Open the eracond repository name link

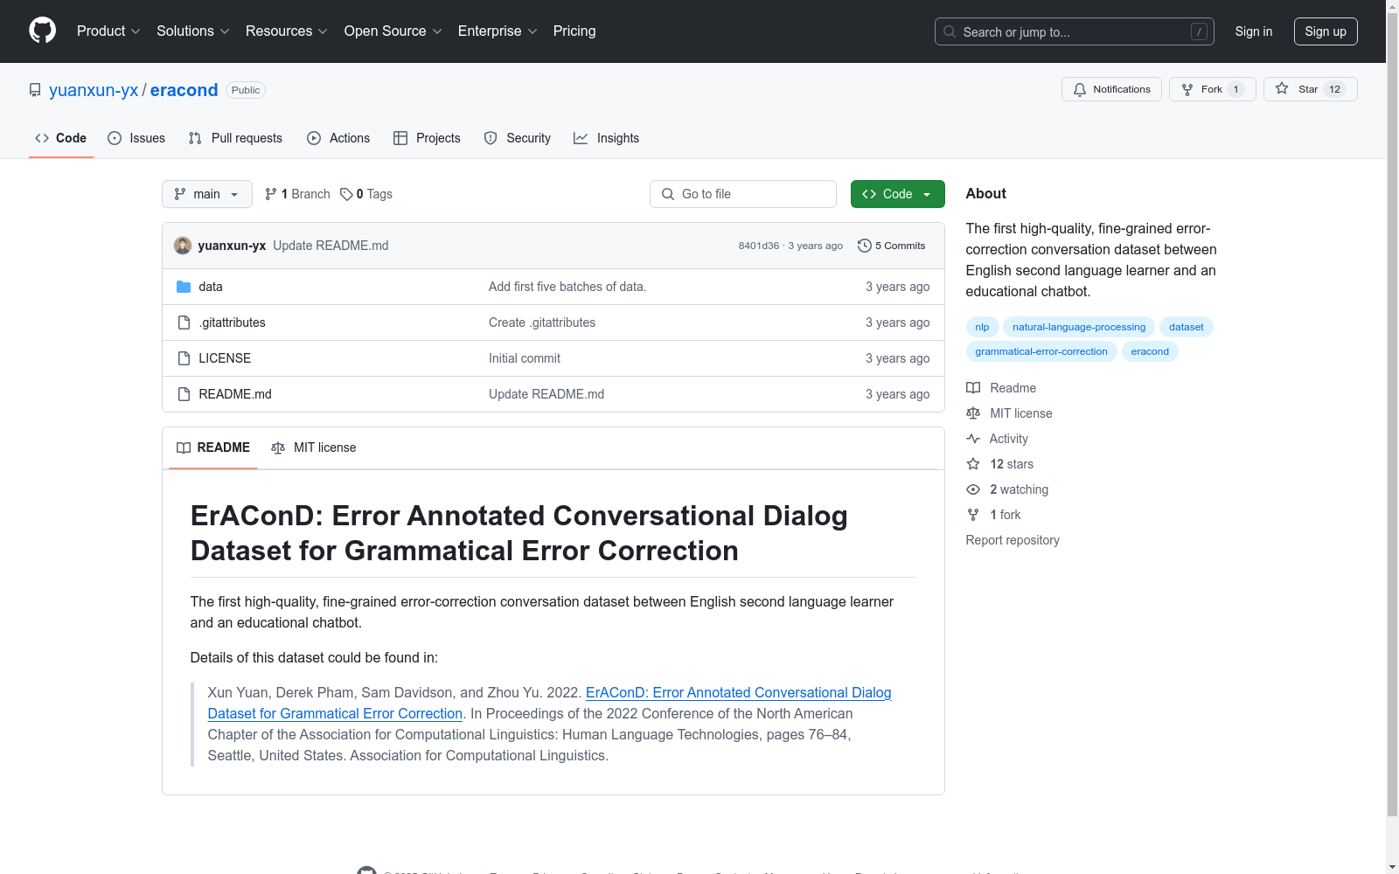coord(184,90)
